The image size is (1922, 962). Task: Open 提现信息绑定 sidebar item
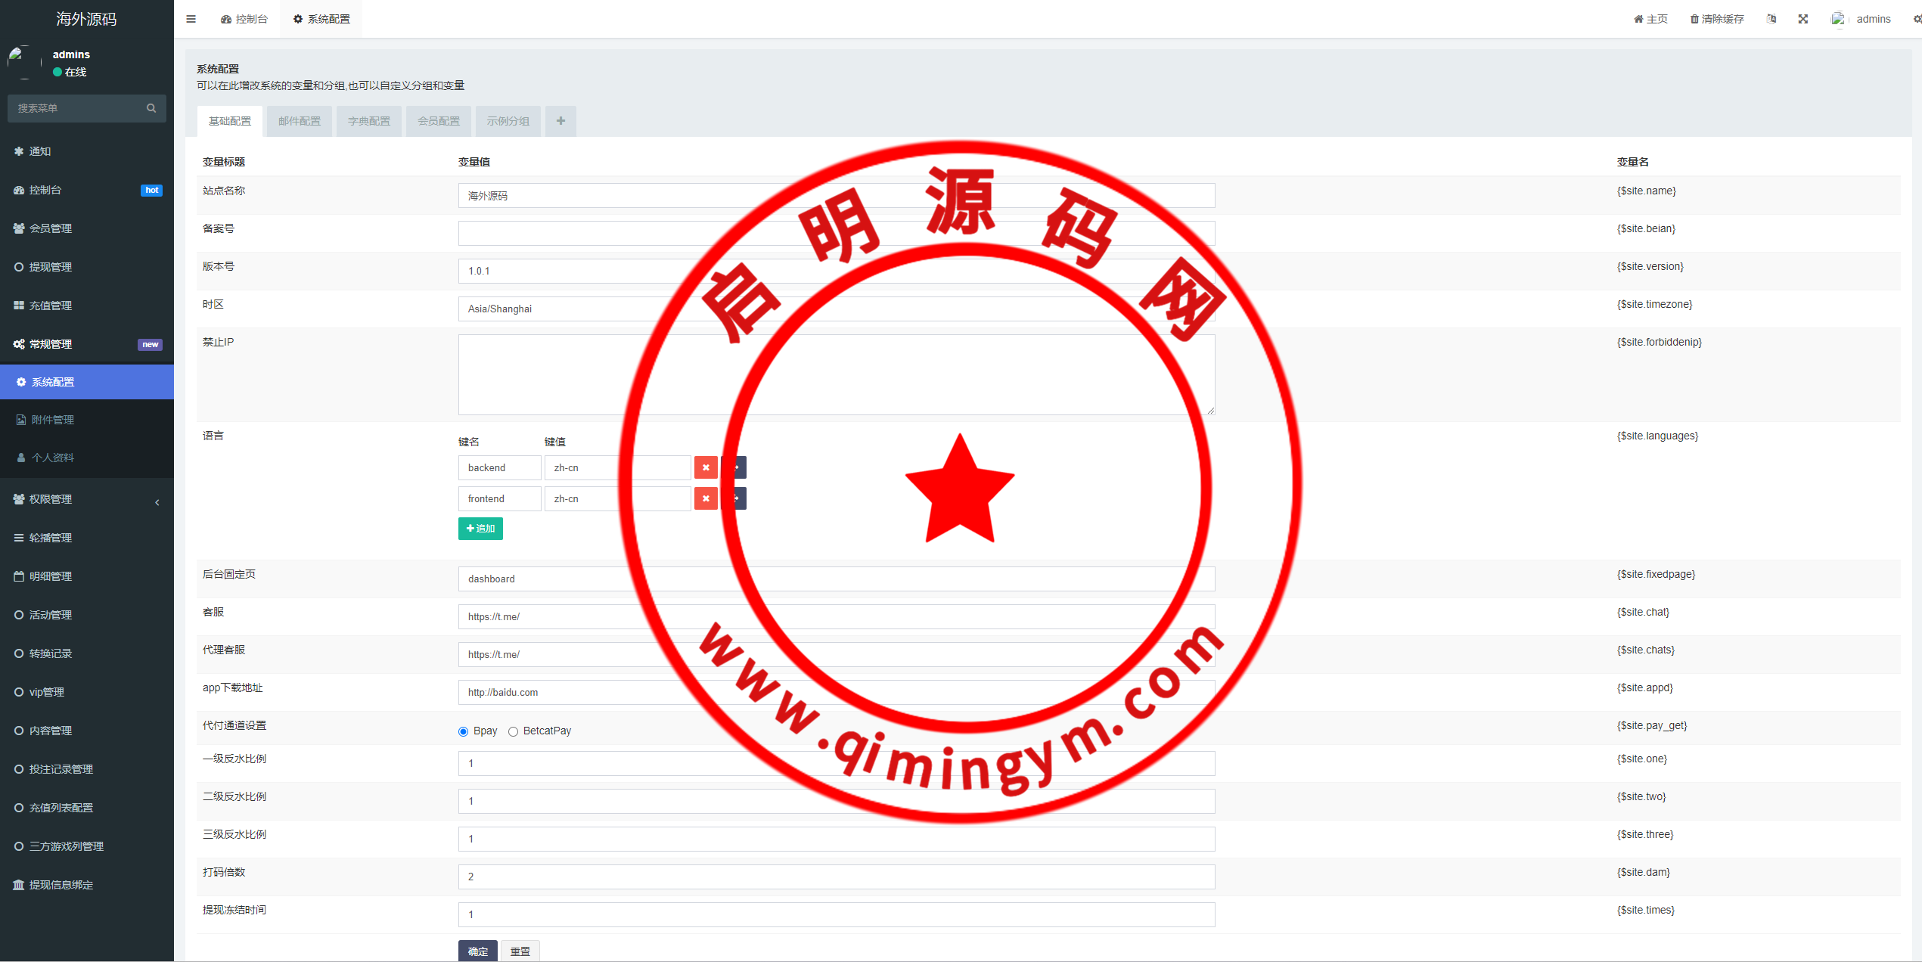point(61,885)
